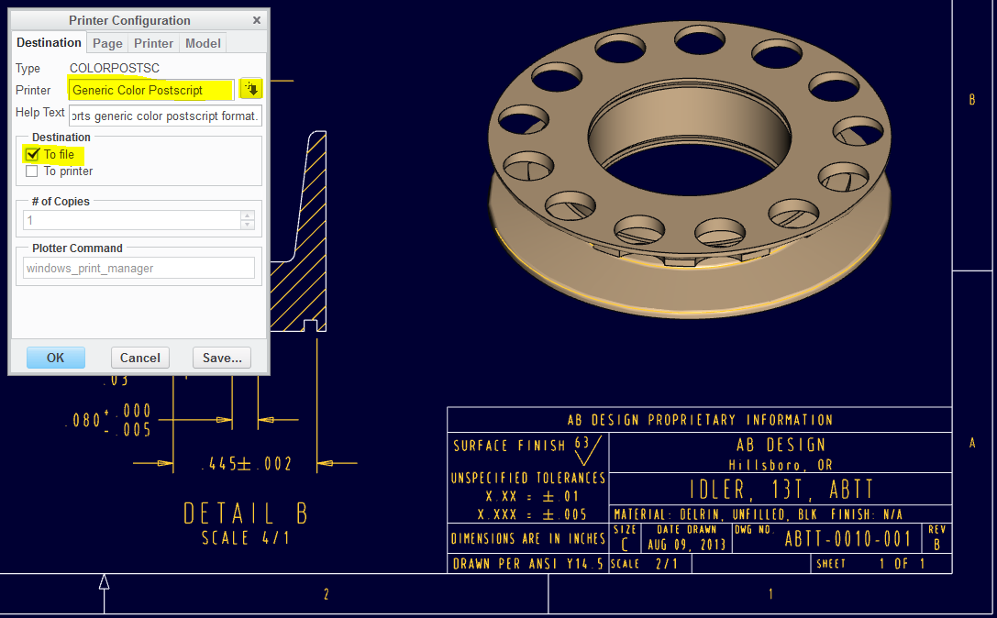Confirm with the OK button
Image resolution: width=997 pixels, height=618 pixels.
tap(55, 358)
